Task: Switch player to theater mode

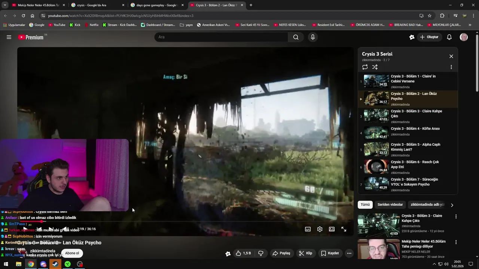Action: coord(332,229)
